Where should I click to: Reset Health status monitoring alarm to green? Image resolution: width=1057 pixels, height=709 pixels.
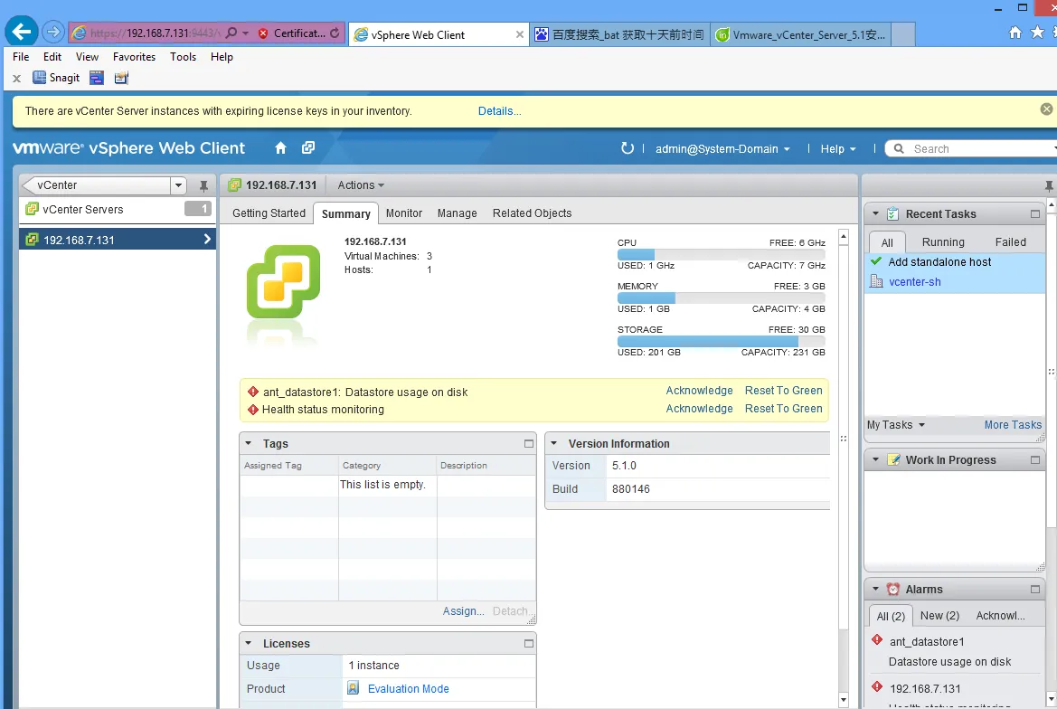coord(783,409)
